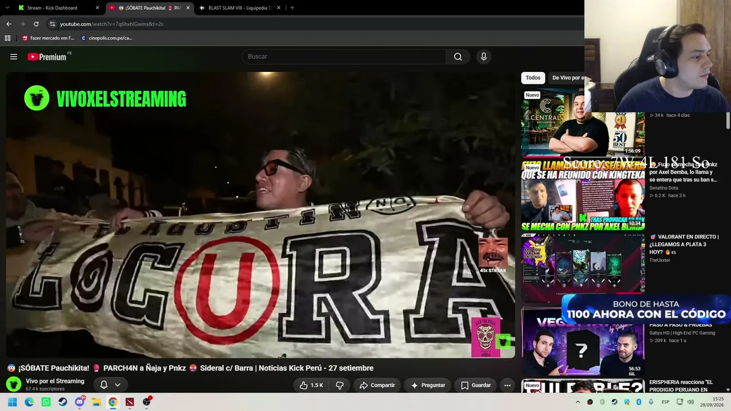Click the video title SÓBATE Pauchikita
This screenshot has height=411, width=731.
click(x=190, y=368)
